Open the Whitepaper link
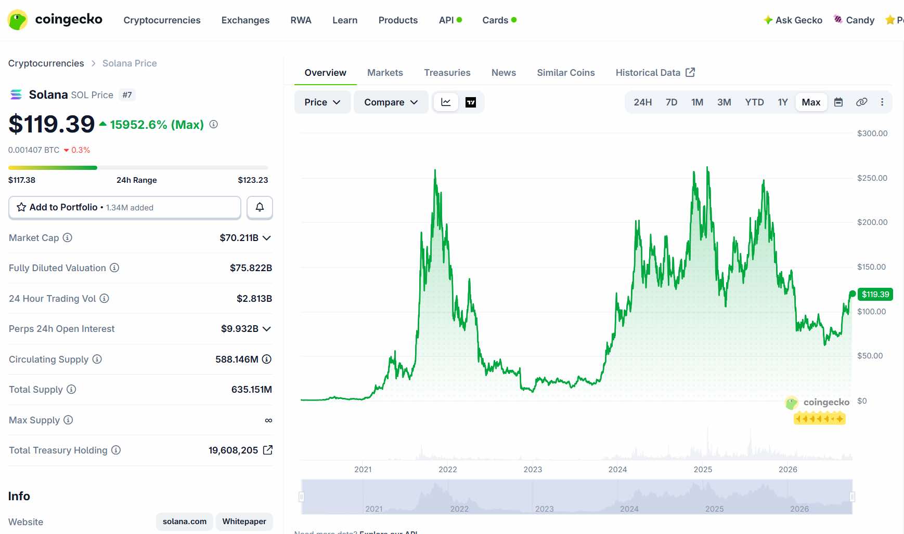904x534 pixels. pyautogui.click(x=244, y=522)
